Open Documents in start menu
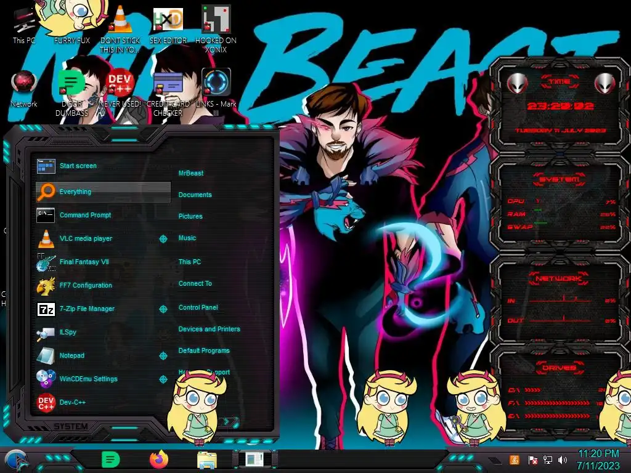The width and height of the screenshot is (631, 473). coord(195,195)
